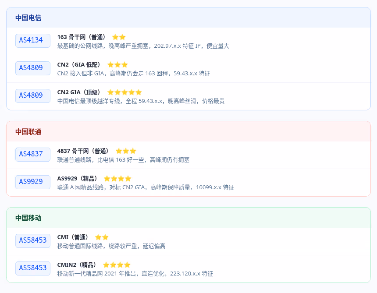The height and width of the screenshot is (293, 377).
Task: Click AS4809 badge in CN2 GIA 低配 row
Action: coord(33,68)
